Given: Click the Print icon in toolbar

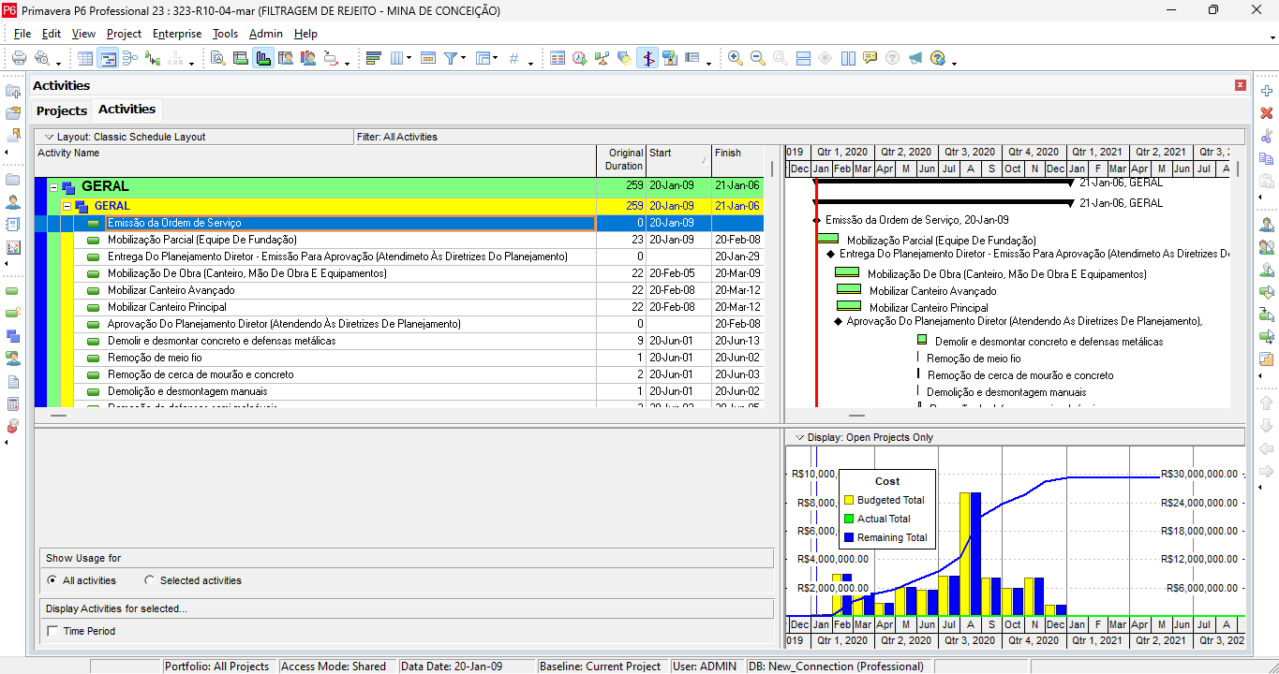Looking at the screenshot, I should tap(19, 58).
